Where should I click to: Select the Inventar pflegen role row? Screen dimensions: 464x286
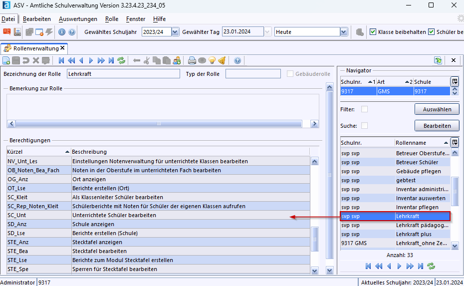(x=395, y=207)
